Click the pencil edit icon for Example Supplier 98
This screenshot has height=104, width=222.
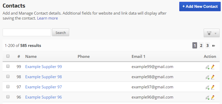213,77
